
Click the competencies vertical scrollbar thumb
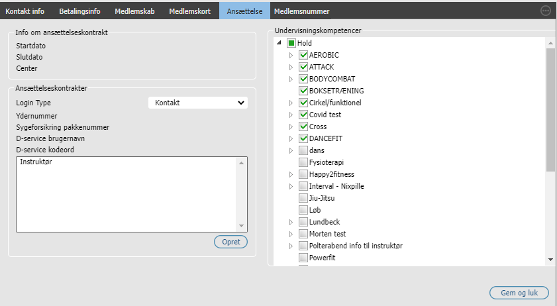click(550, 110)
